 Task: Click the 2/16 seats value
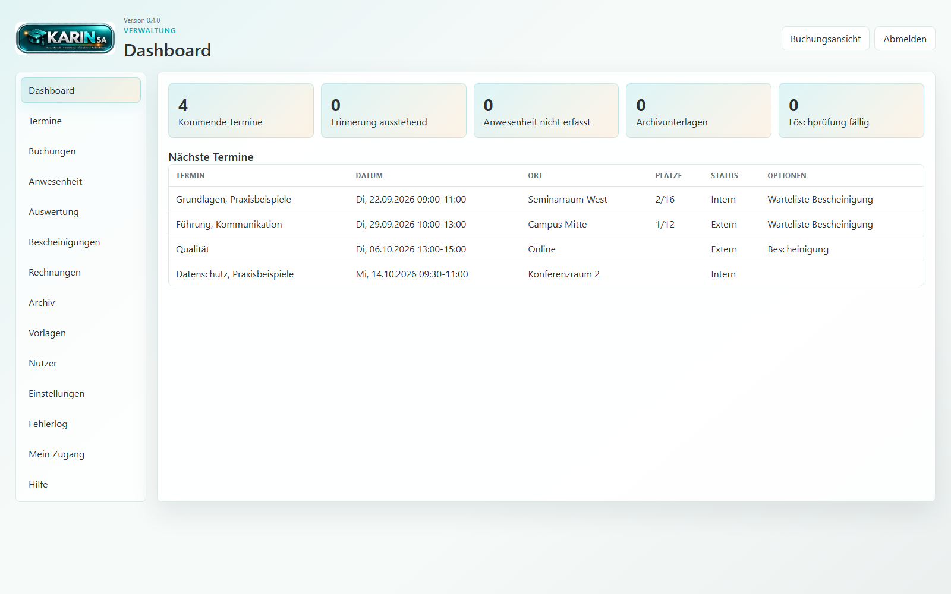[x=665, y=200]
